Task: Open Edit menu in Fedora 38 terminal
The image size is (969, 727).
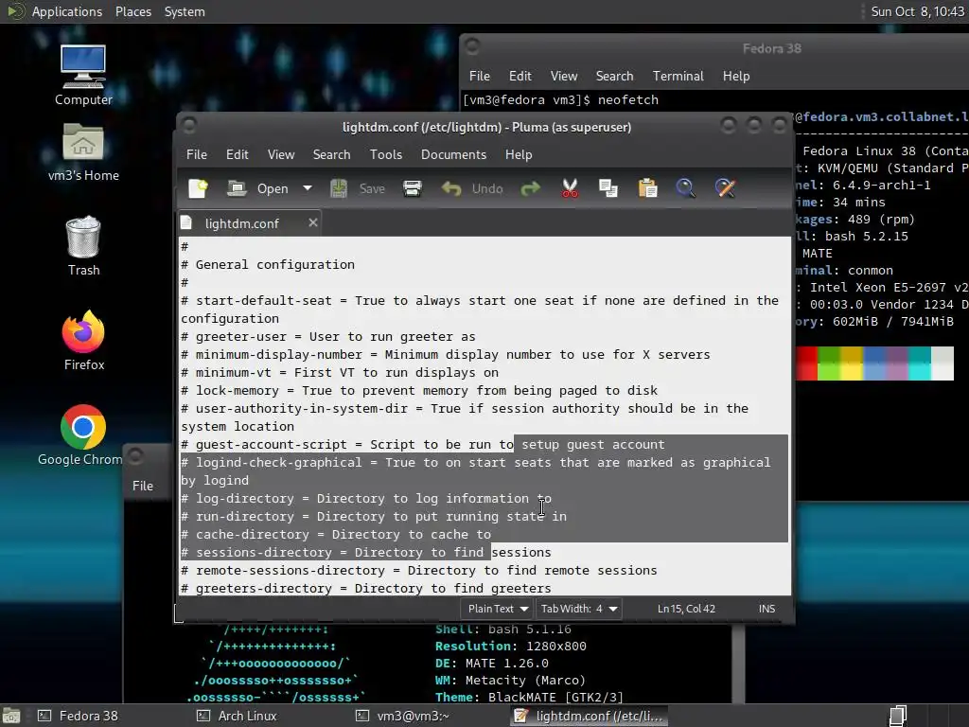Action: click(520, 76)
